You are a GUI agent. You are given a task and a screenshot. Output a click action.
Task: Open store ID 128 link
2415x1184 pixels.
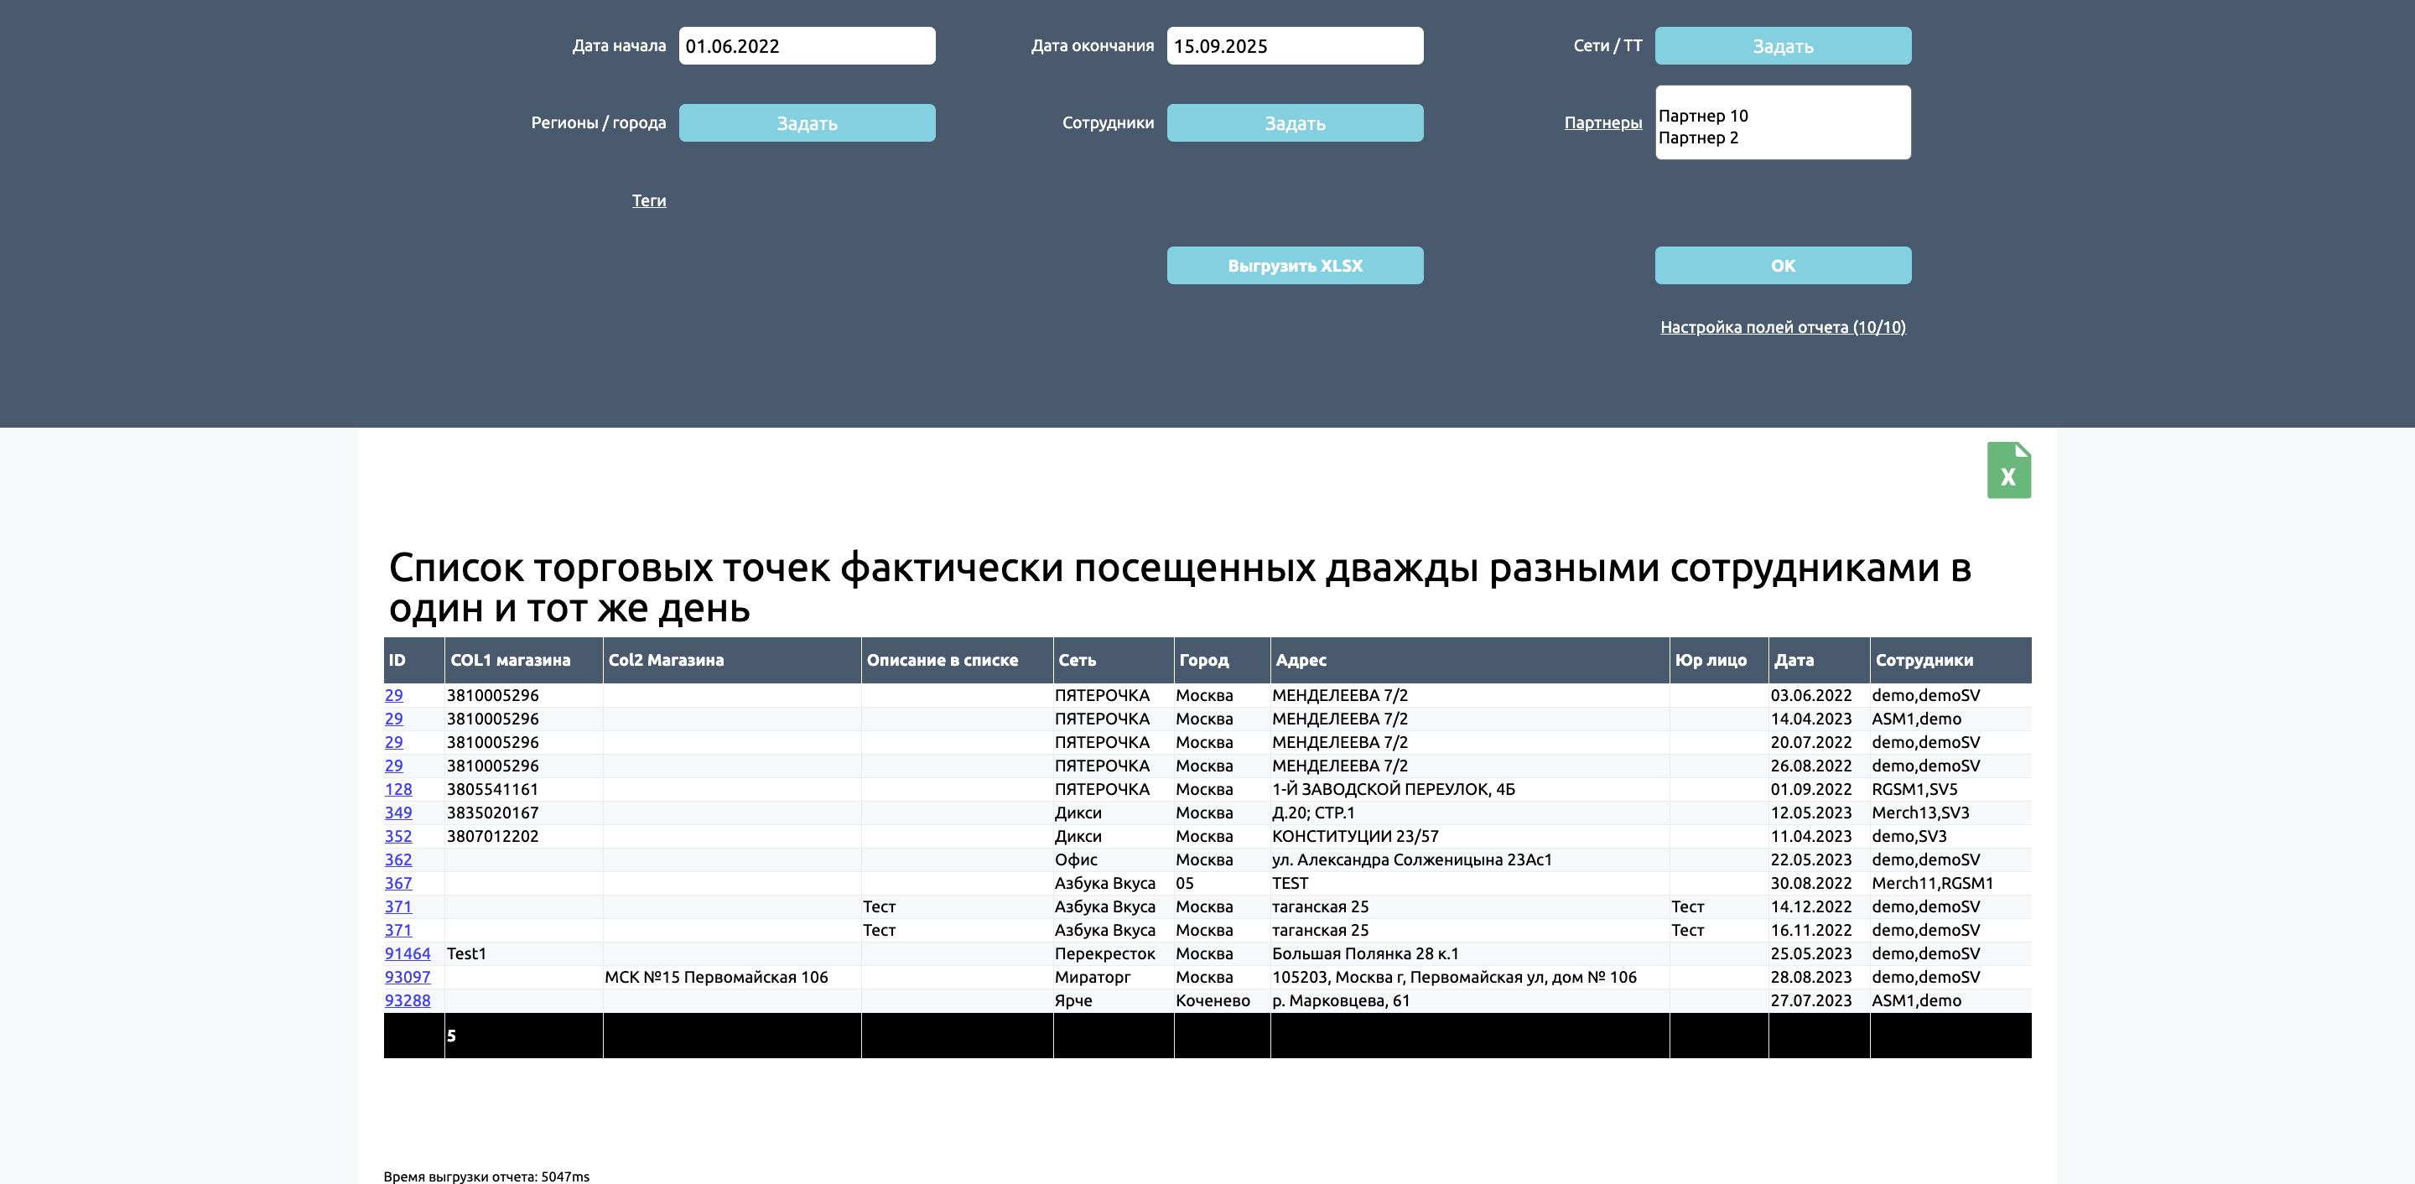click(x=397, y=789)
